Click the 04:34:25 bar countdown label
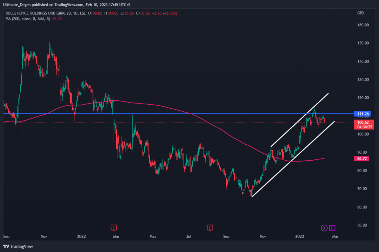This screenshot has width=379, height=252. 365,127
